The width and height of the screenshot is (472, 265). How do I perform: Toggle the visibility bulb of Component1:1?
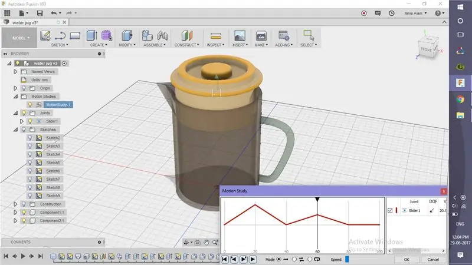point(24,212)
